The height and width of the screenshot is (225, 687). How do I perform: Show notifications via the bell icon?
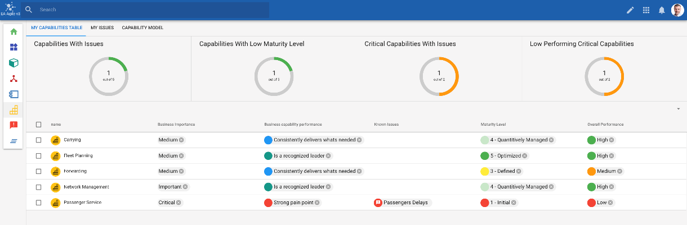[x=662, y=10]
